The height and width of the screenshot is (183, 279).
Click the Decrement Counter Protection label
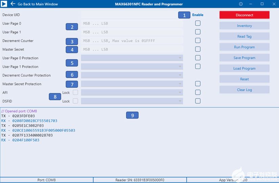(26, 75)
